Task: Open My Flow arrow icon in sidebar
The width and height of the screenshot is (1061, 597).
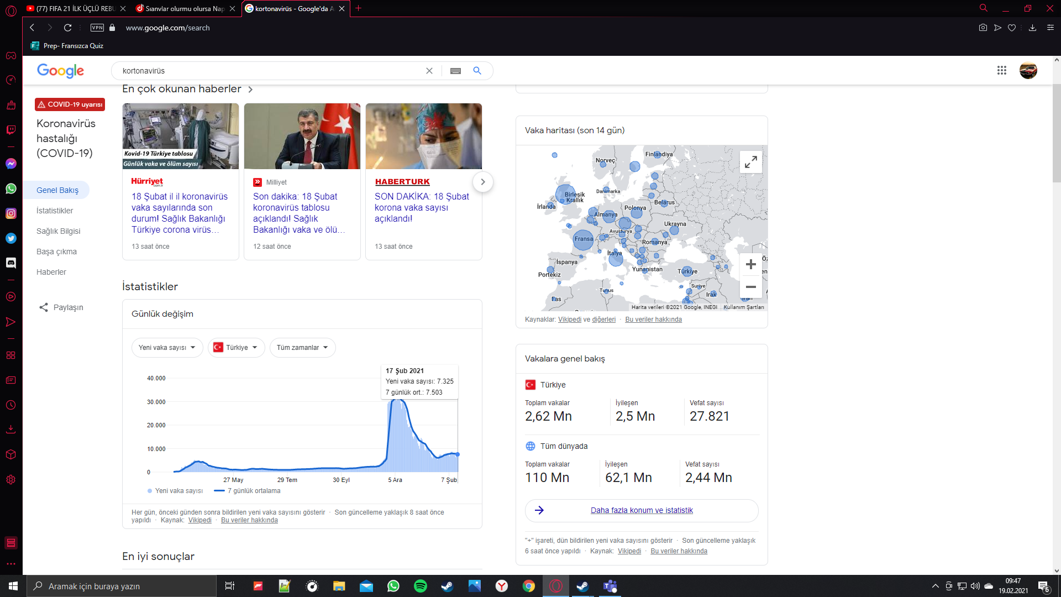Action: click(x=11, y=322)
